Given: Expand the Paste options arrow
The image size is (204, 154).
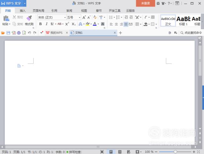Looking at the screenshot, I should click(x=10, y=24).
